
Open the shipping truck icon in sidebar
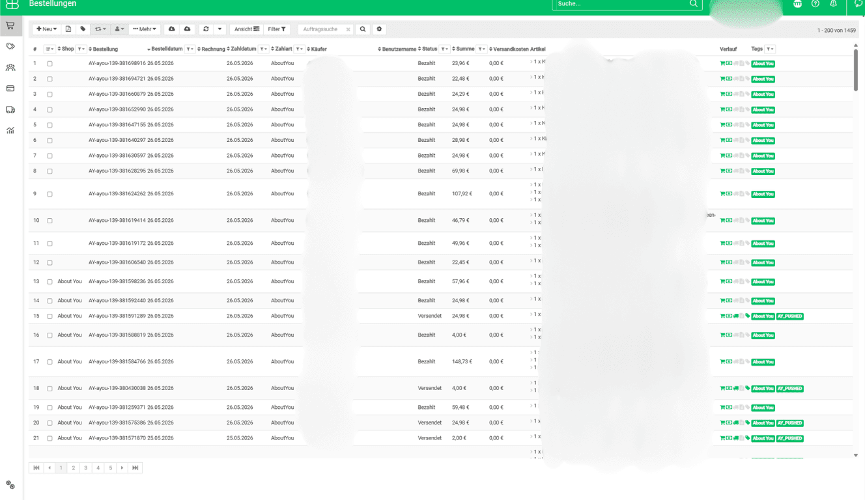click(x=10, y=110)
